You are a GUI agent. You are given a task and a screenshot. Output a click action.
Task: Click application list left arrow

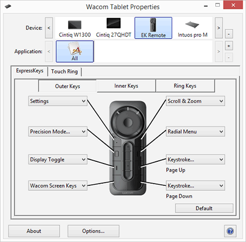coord(49,51)
